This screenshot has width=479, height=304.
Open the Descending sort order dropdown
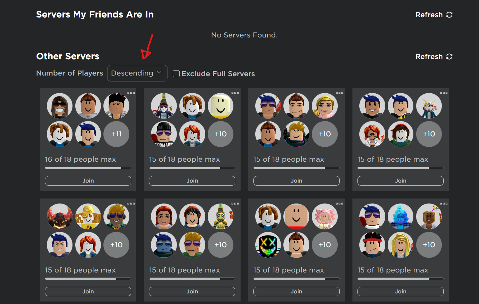[137, 73]
